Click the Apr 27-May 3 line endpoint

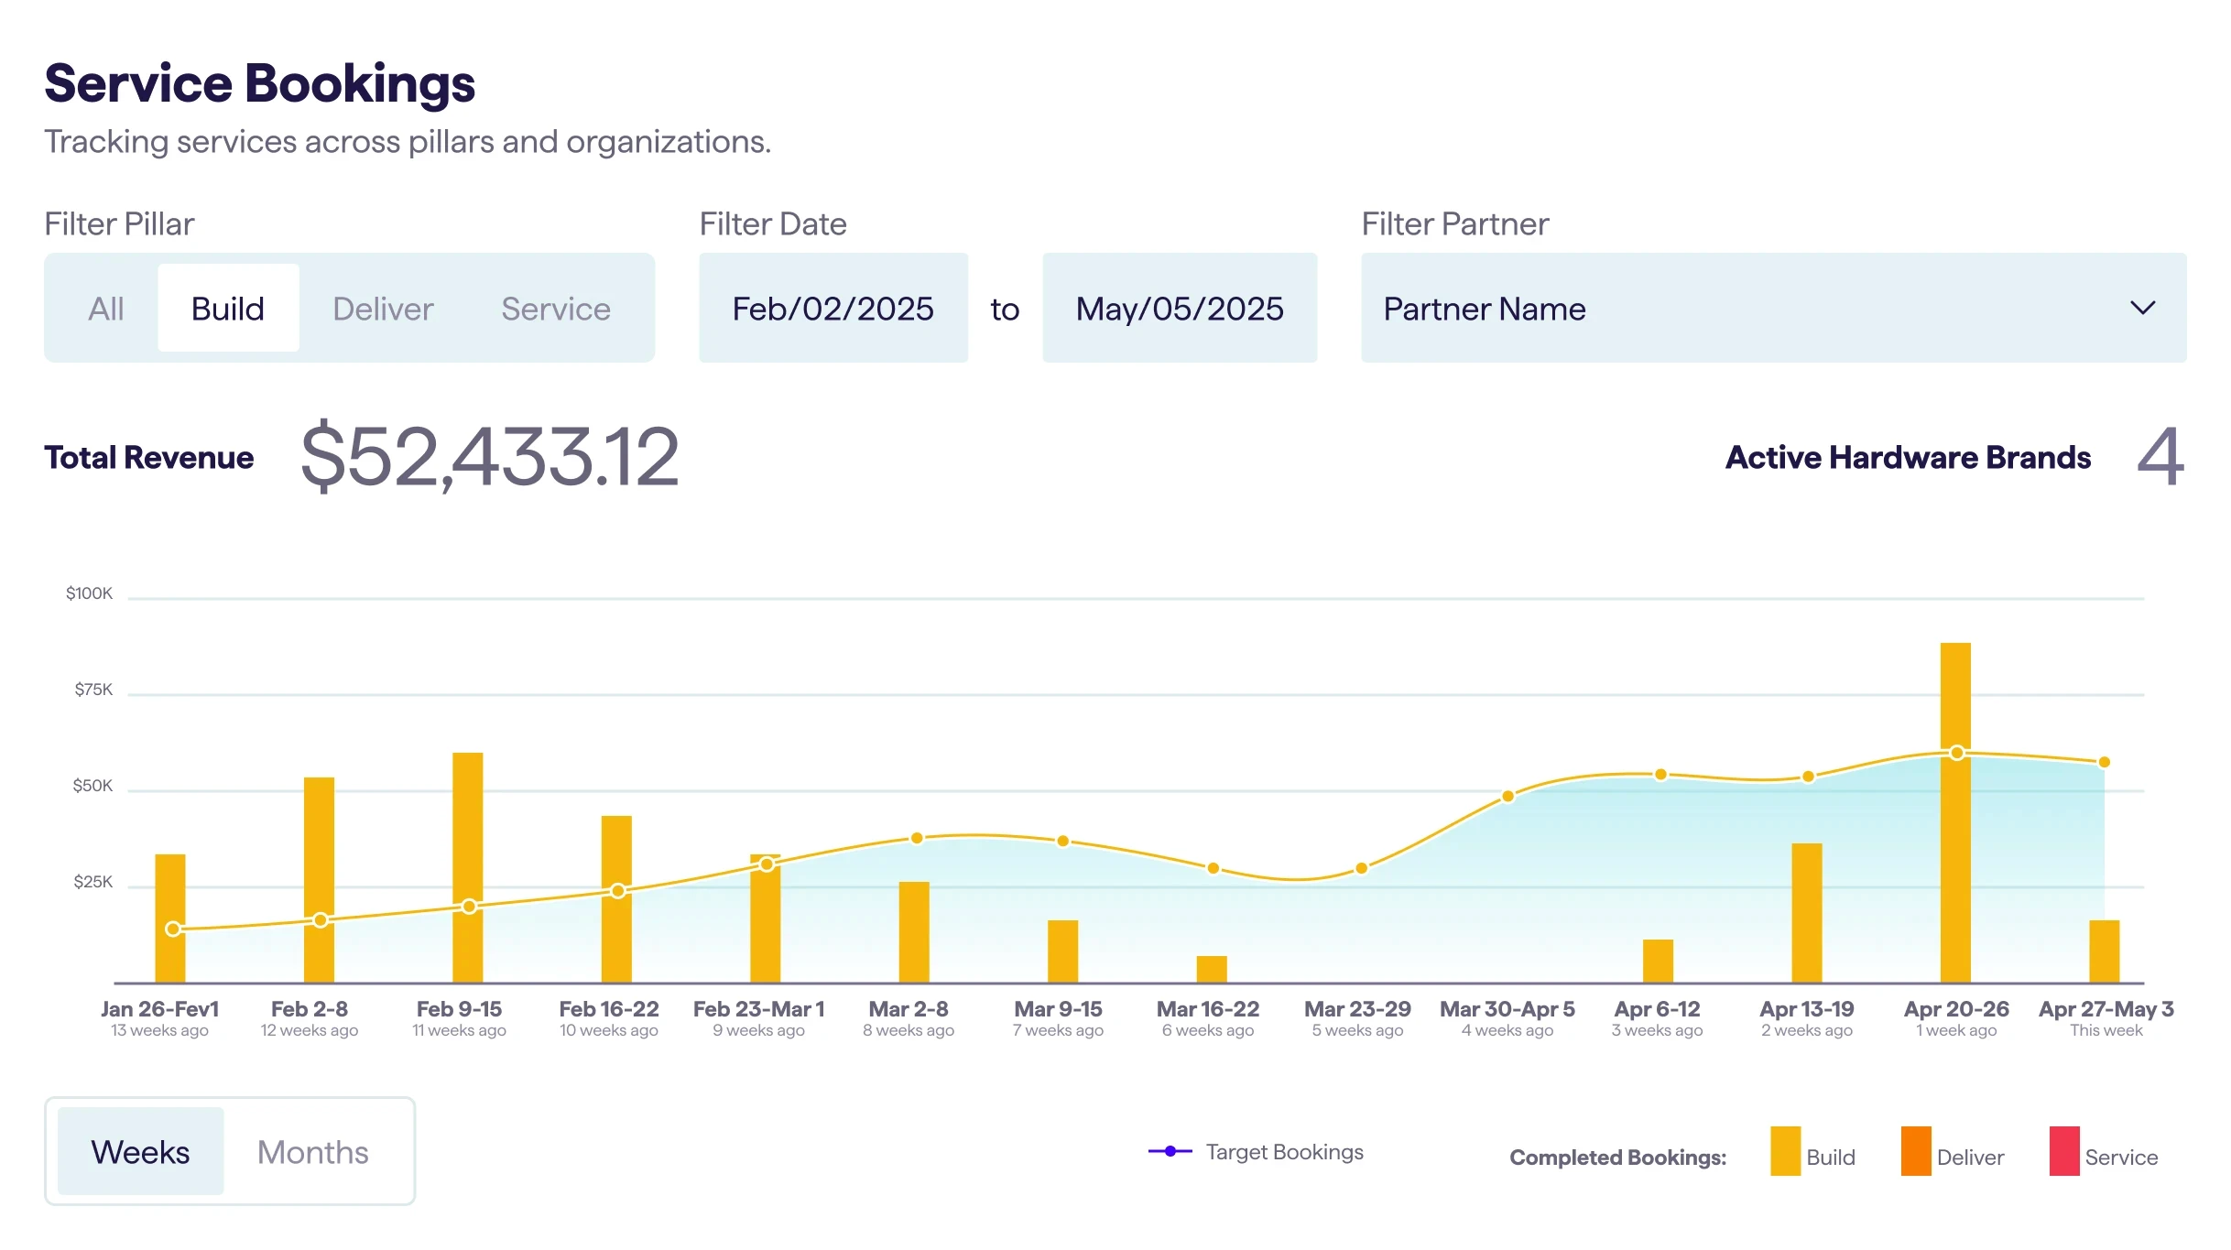pos(2104,762)
